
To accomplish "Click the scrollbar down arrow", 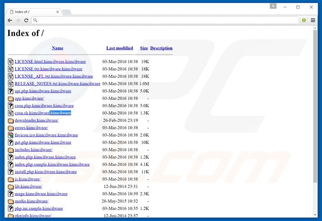I will click(x=315, y=215).
